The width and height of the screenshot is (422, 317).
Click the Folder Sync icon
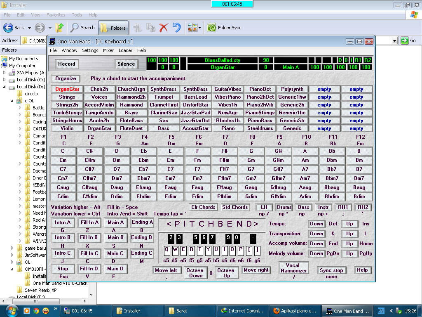point(211,28)
